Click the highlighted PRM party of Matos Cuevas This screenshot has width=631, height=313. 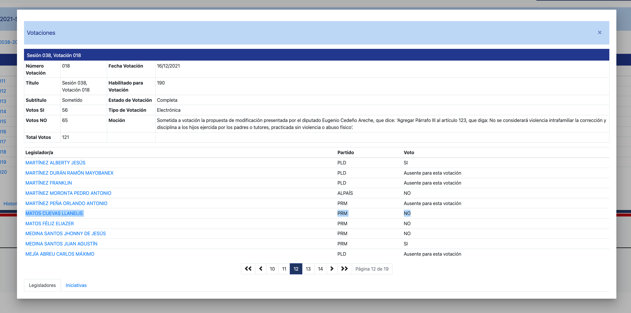tap(342, 213)
